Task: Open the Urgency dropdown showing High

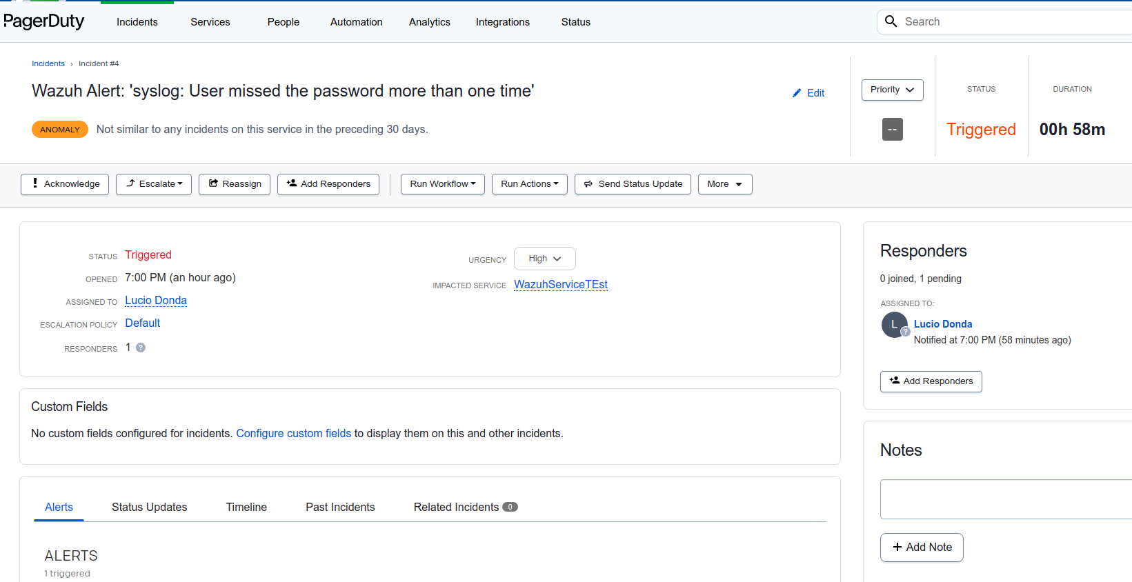Action: click(x=544, y=258)
